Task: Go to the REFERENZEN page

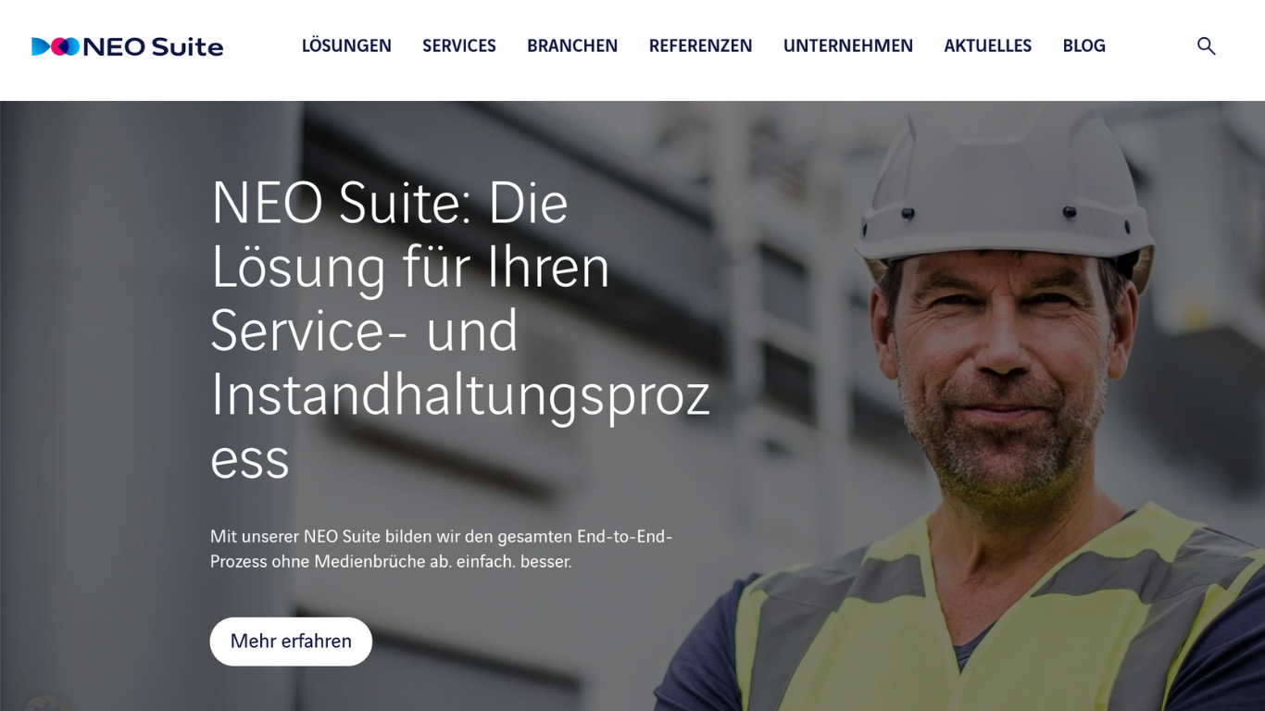Action: tap(700, 45)
